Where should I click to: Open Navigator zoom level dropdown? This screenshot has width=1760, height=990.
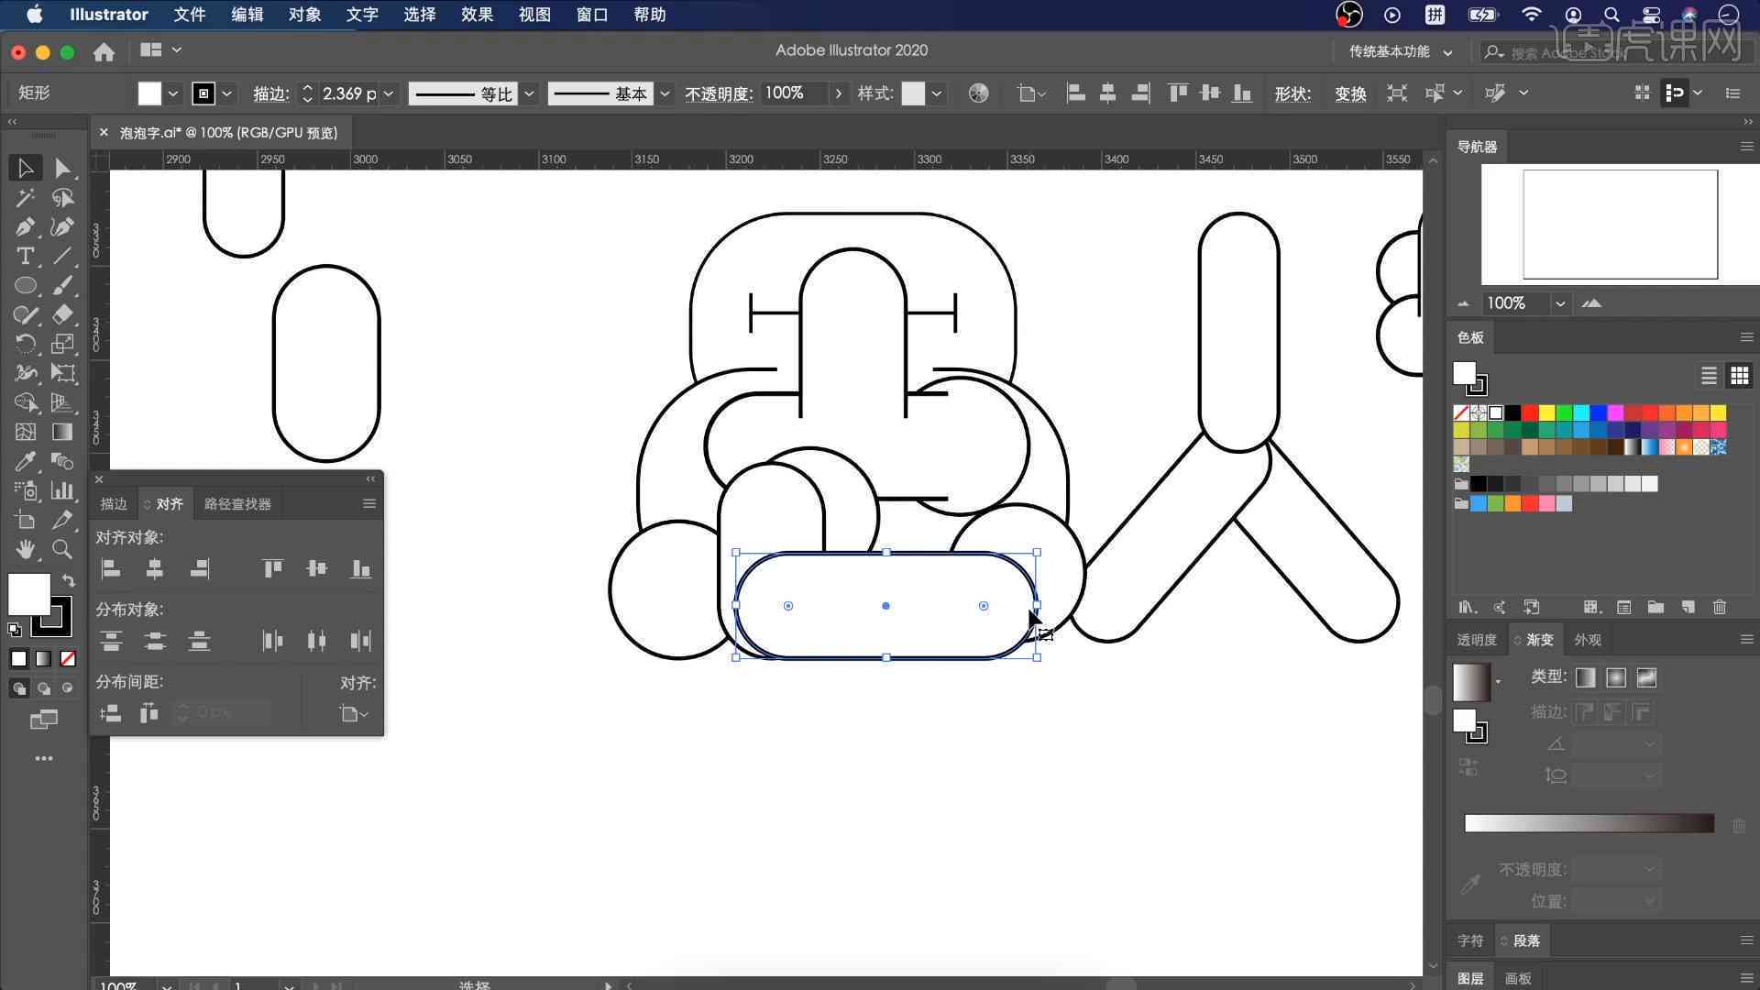click(1559, 303)
